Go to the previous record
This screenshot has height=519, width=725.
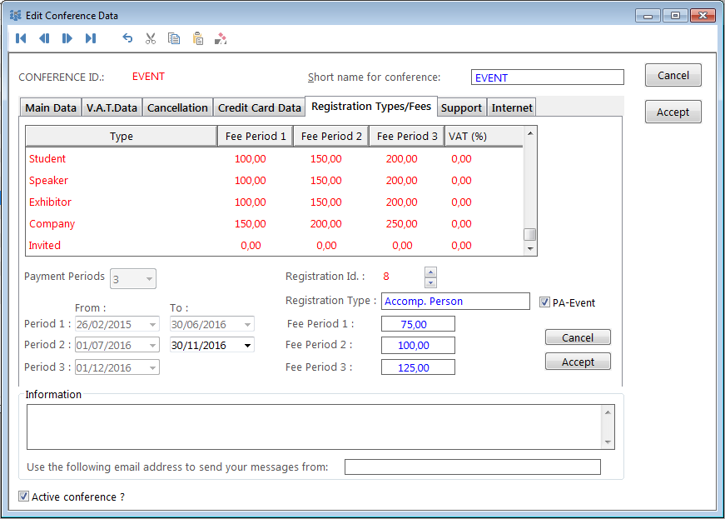[x=44, y=38]
